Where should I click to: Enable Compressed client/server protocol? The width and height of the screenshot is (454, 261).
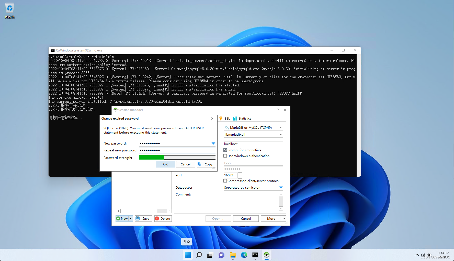tap(225, 181)
